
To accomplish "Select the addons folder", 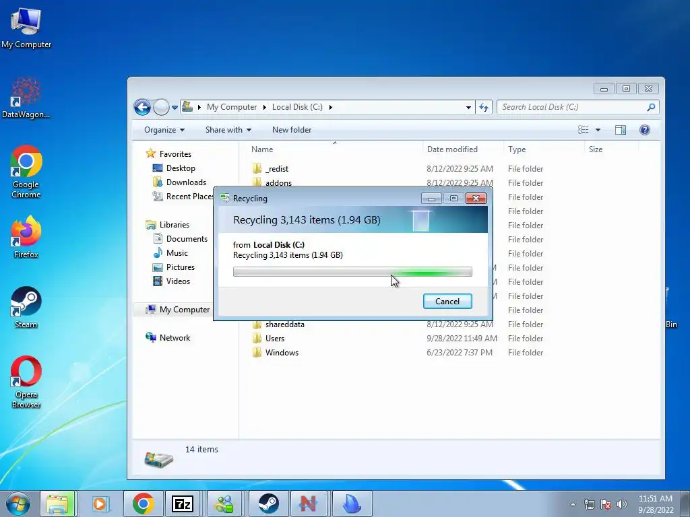I will [x=272, y=183].
